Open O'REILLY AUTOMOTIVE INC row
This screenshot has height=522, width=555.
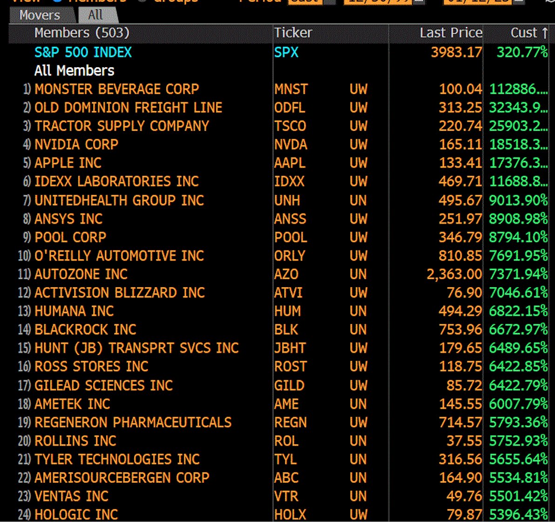point(278,256)
